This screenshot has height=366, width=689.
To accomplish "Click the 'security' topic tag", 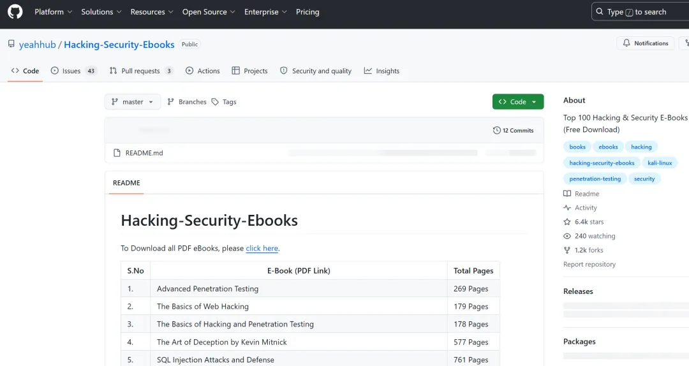I will pyautogui.click(x=644, y=179).
